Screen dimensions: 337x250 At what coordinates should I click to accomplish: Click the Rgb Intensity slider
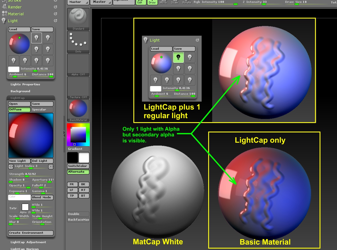[x=215, y=2]
